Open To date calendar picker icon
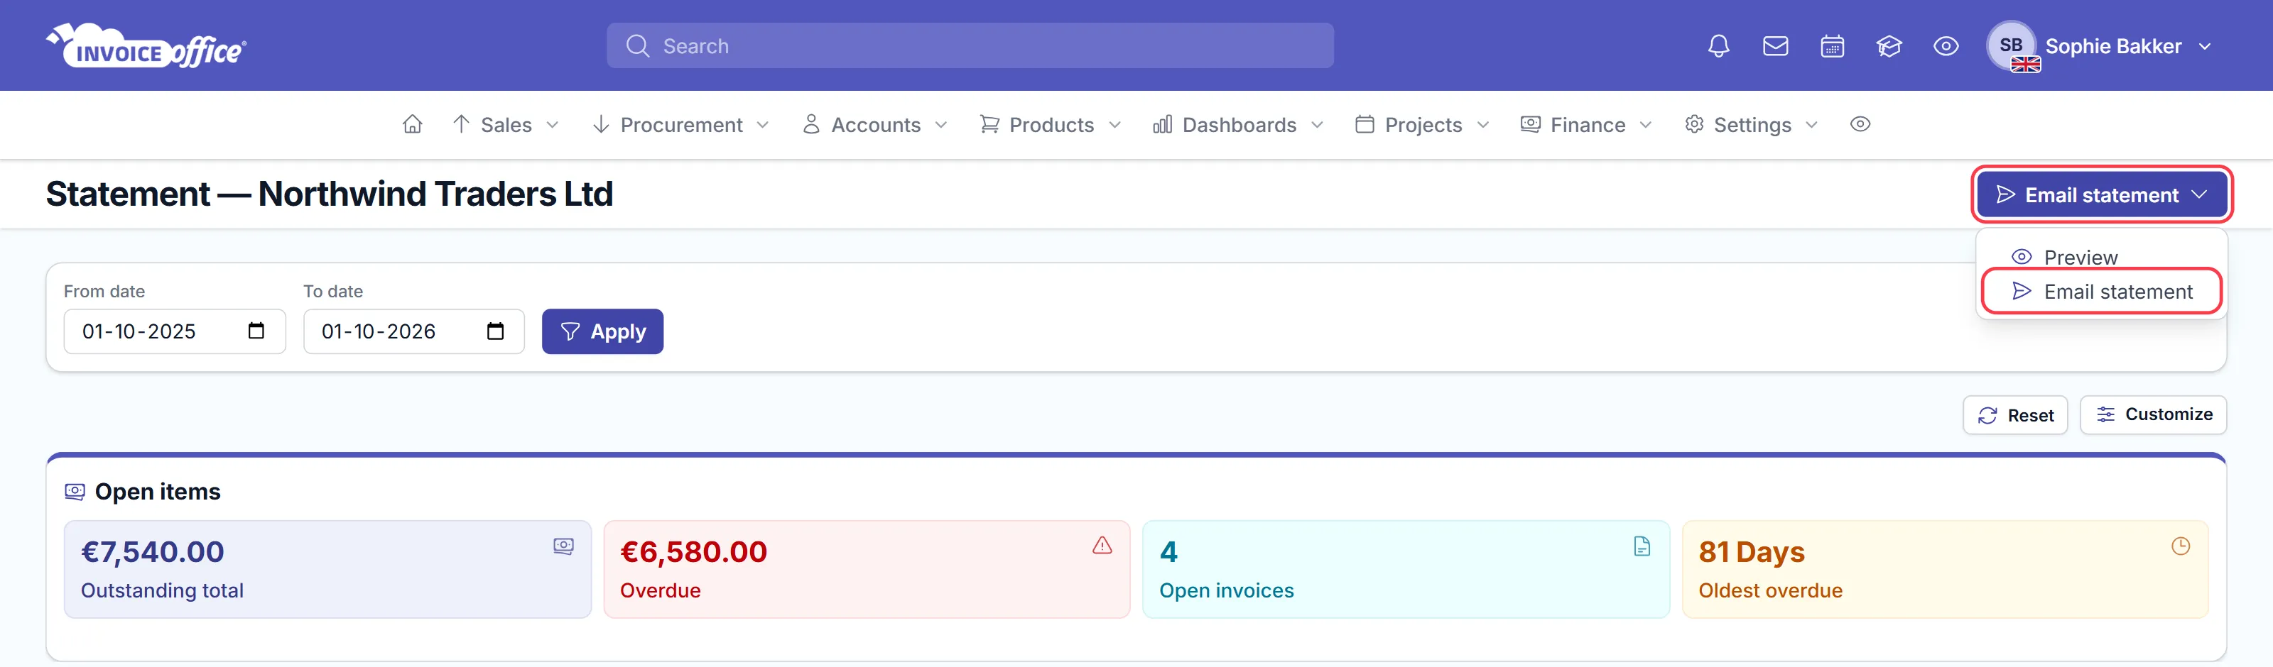2273x667 pixels. (x=495, y=331)
